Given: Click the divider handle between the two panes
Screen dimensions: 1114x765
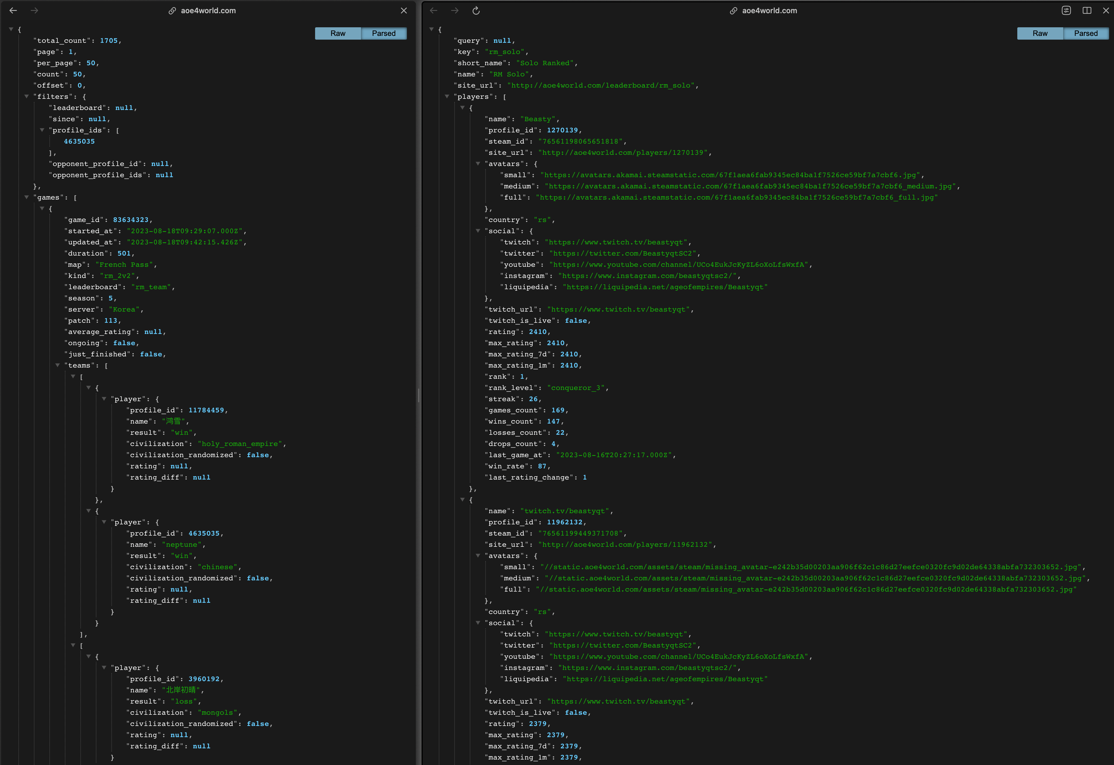Looking at the screenshot, I should click(419, 395).
